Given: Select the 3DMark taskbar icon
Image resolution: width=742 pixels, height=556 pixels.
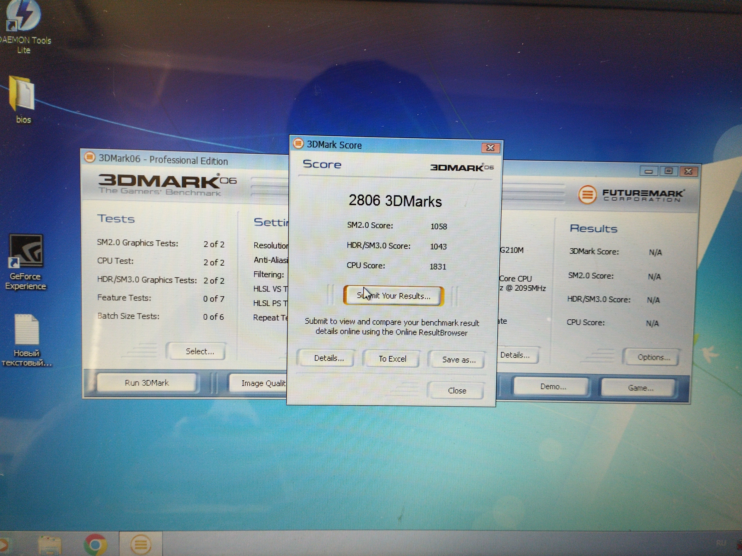Looking at the screenshot, I should 141,544.
